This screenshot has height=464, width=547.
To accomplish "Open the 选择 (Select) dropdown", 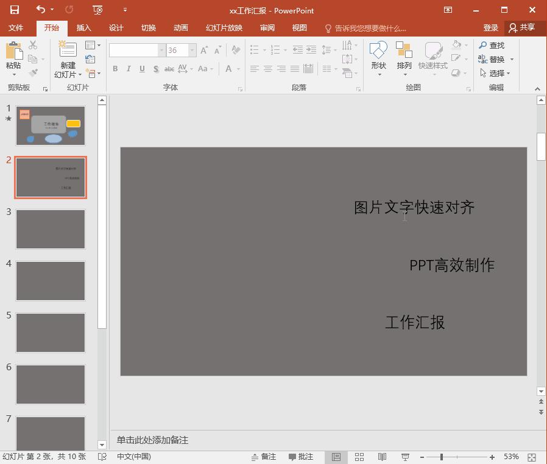I will click(496, 73).
